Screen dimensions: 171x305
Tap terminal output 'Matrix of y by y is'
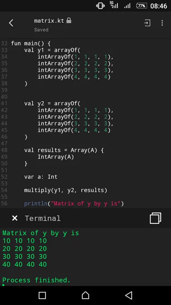tap(41, 233)
